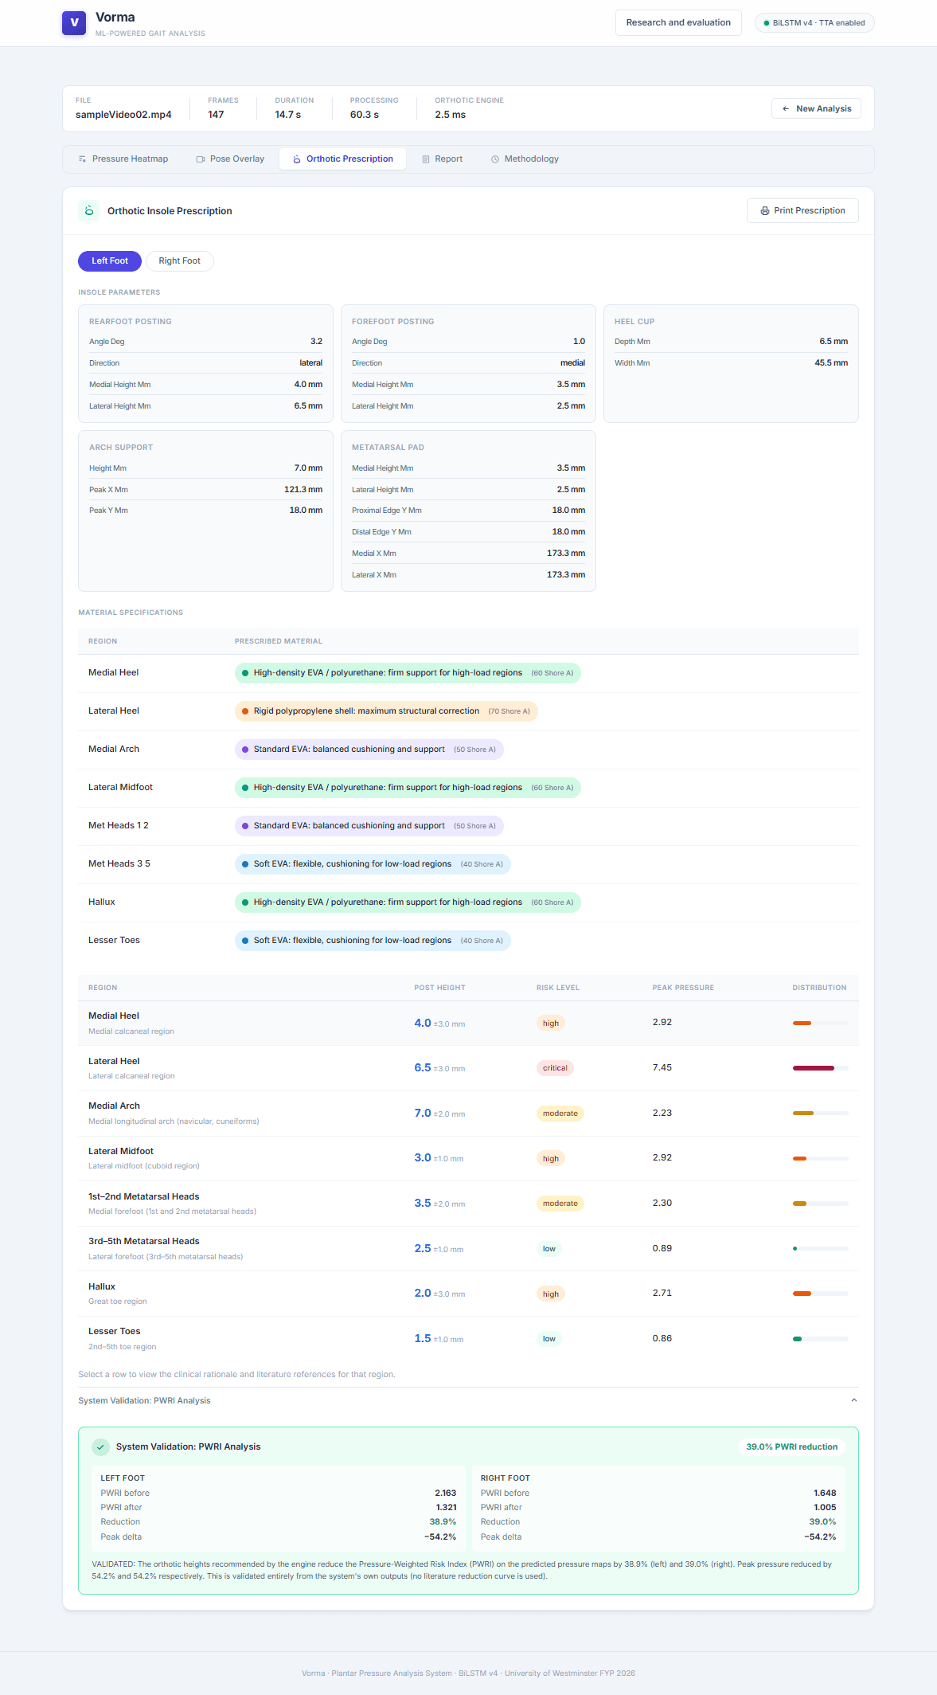937x1695 pixels.
Task: Click the critical risk level badge
Action: 555,1068
